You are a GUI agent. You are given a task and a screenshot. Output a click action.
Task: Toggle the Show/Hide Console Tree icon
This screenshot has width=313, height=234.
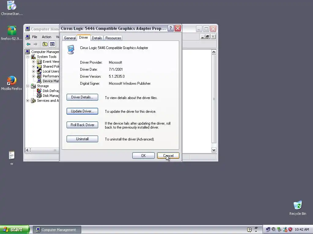[52, 44]
